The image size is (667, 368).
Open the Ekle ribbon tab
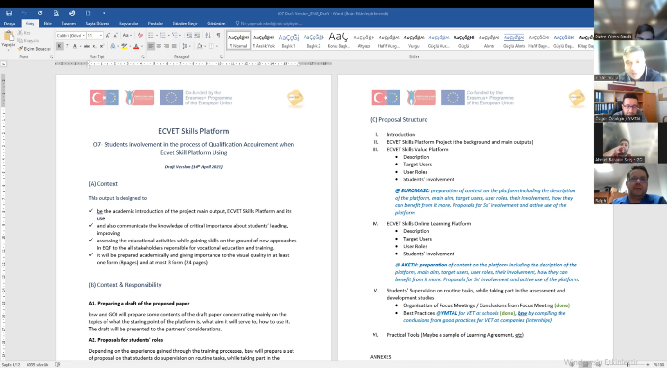pyautogui.click(x=48, y=24)
